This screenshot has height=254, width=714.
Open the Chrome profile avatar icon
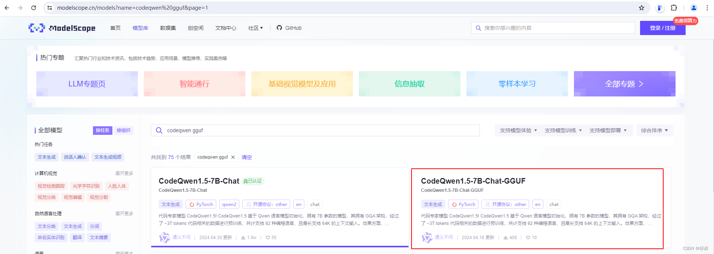coord(694,8)
